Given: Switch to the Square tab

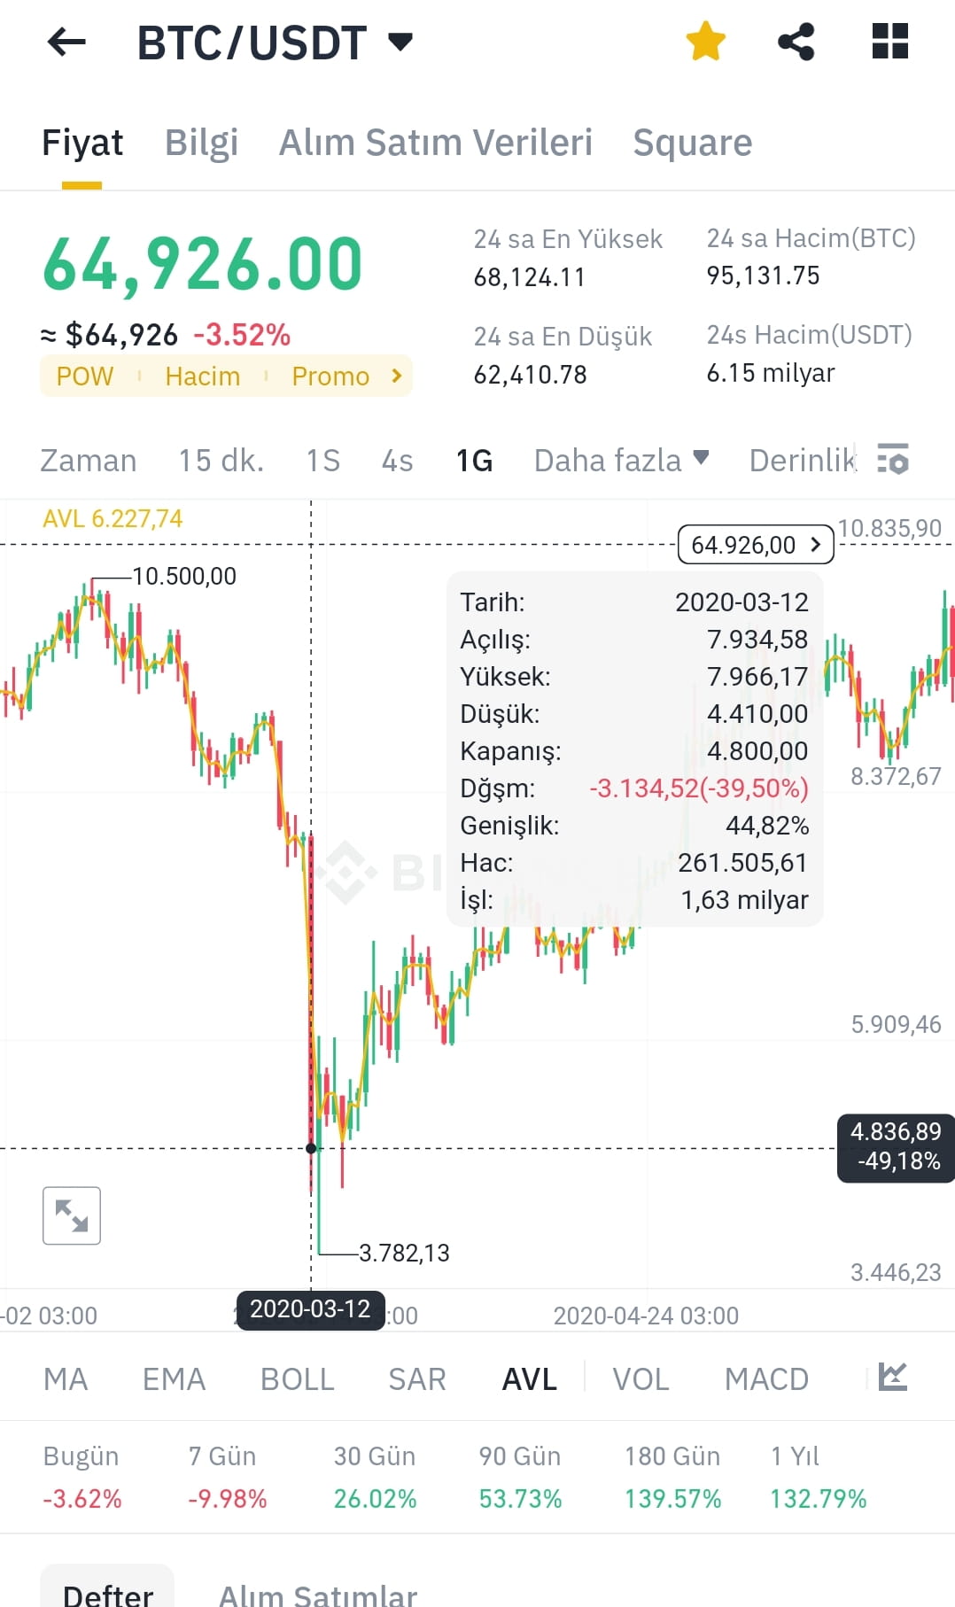Looking at the screenshot, I should click(692, 142).
